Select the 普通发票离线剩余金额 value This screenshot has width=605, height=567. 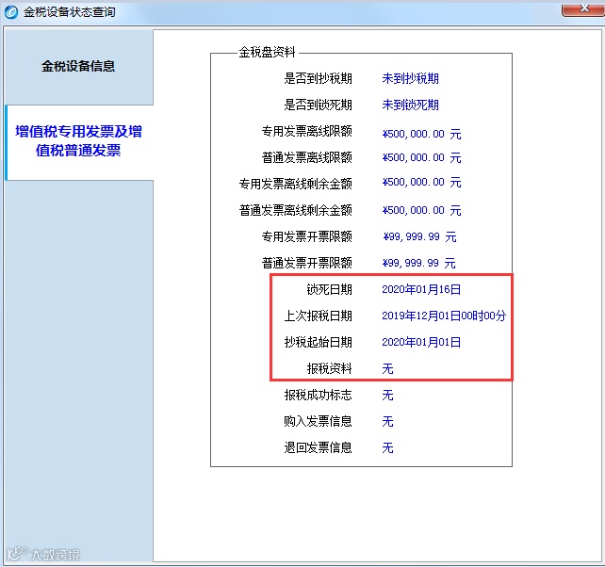(x=421, y=210)
